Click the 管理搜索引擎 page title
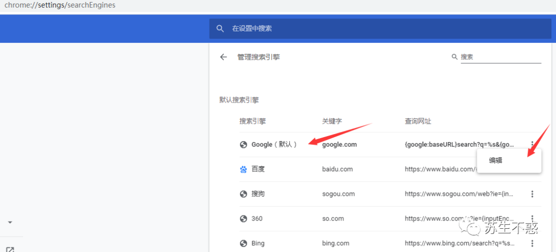This screenshot has width=556, height=252. [x=258, y=57]
